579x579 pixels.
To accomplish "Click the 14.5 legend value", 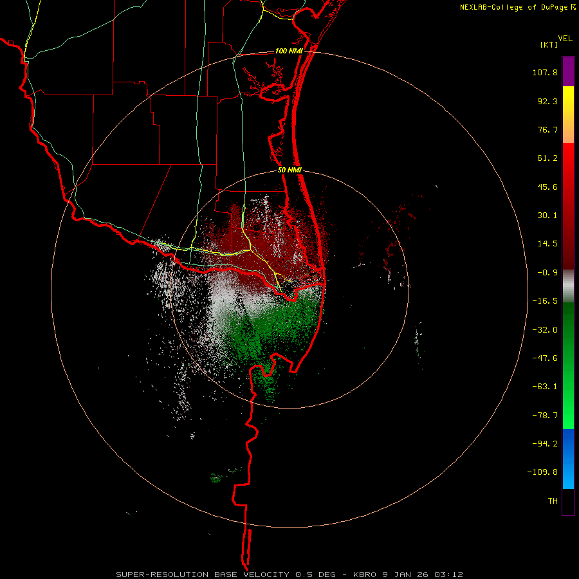I will [547, 244].
